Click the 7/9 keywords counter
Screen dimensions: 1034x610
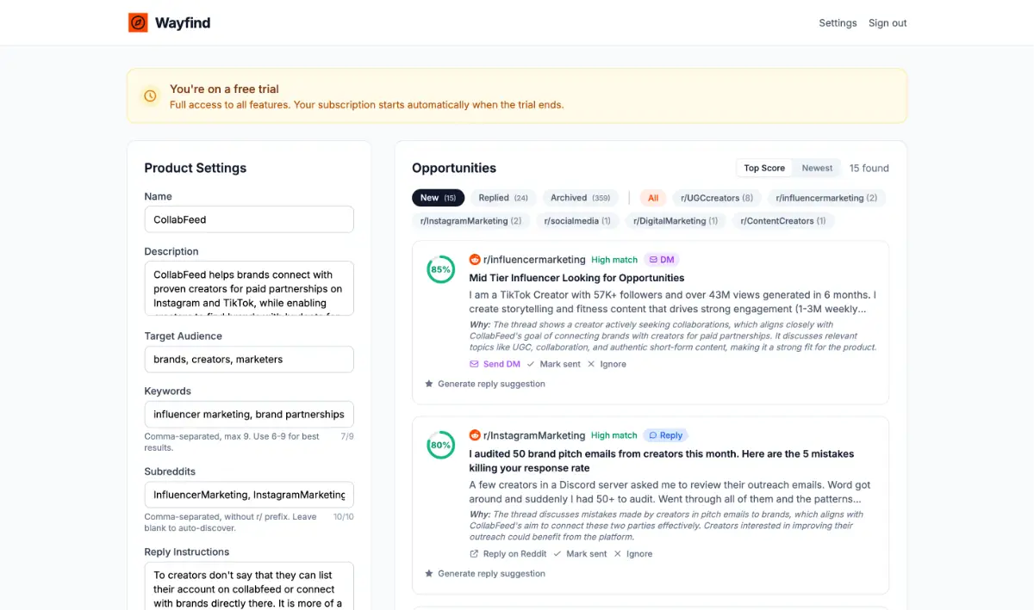pos(347,436)
